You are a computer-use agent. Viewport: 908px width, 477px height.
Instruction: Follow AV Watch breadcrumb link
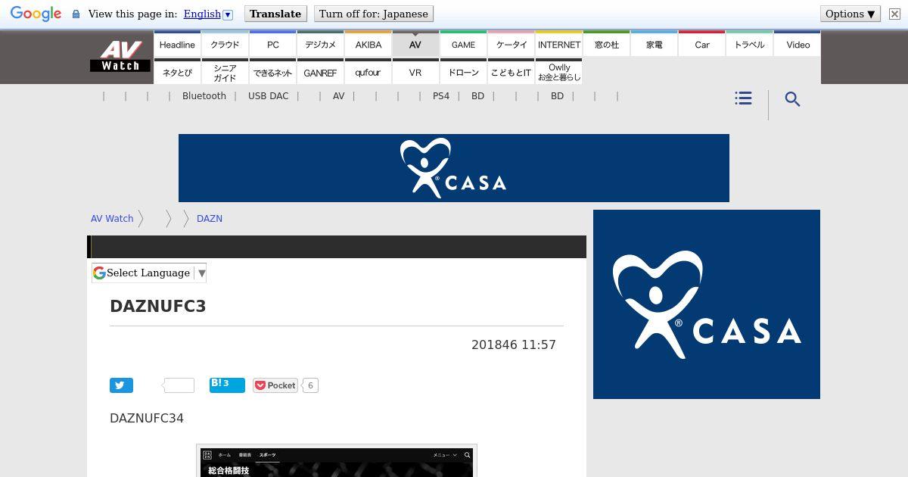pos(112,218)
